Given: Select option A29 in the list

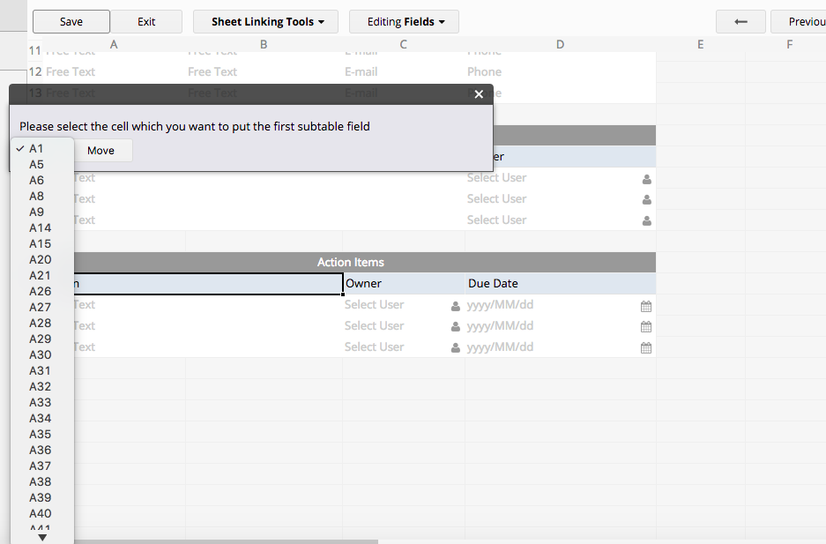Looking at the screenshot, I should 42,339.
